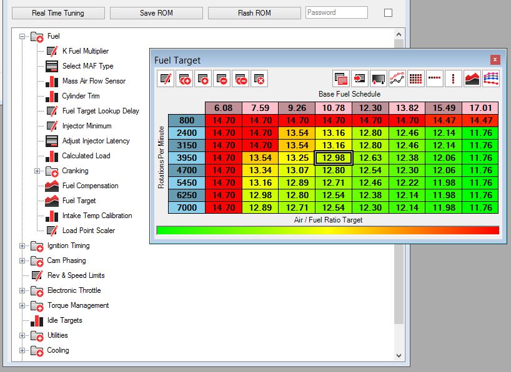The height and width of the screenshot is (372, 511).
Task: Click the edit pencil icon in Fuel Target toolbar
Action: coord(166,79)
